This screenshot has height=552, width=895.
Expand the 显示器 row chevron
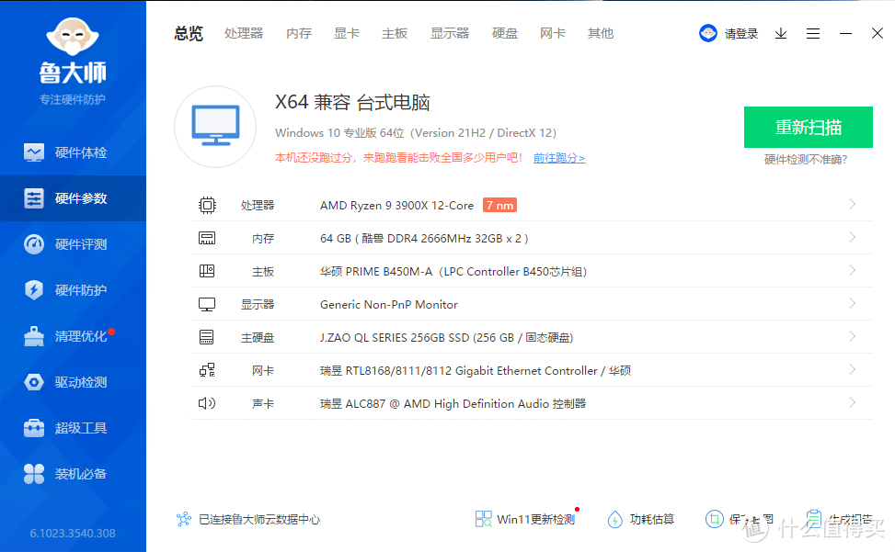coord(852,303)
